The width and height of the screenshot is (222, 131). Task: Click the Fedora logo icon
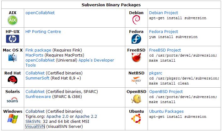pyautogui.click(x=136, y=39)
